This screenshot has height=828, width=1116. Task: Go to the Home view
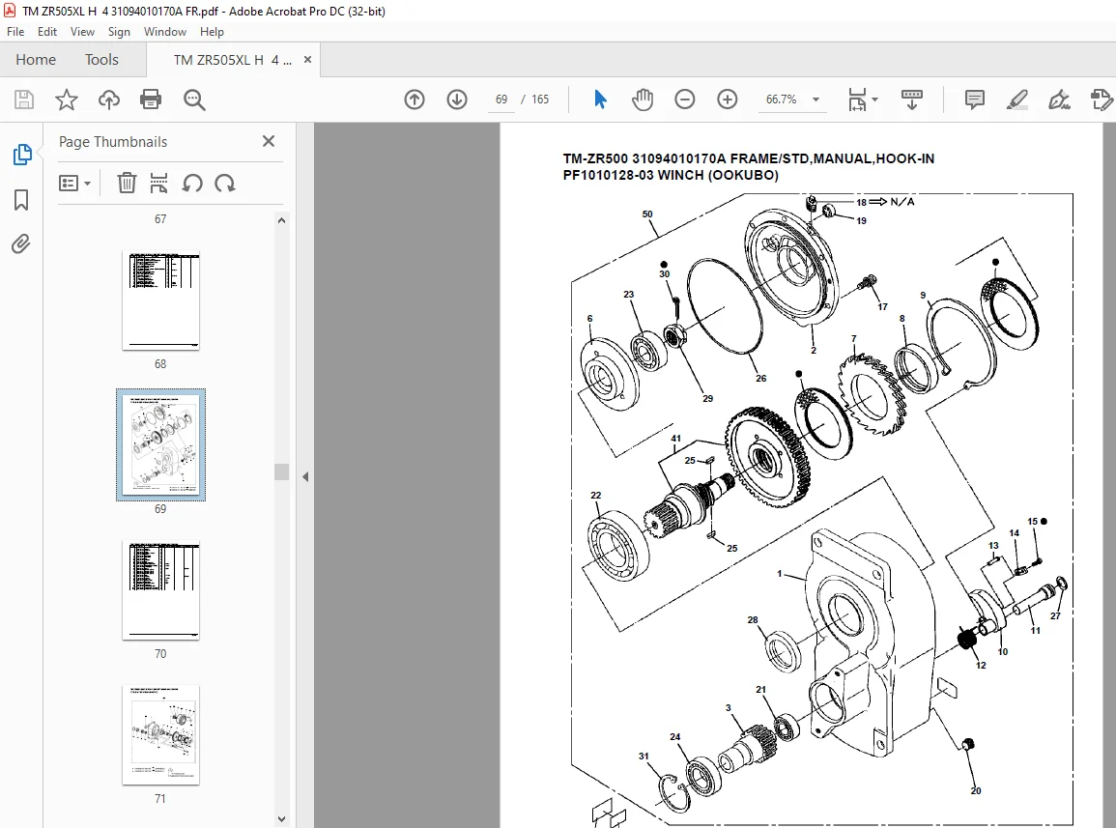pos(36,60)
